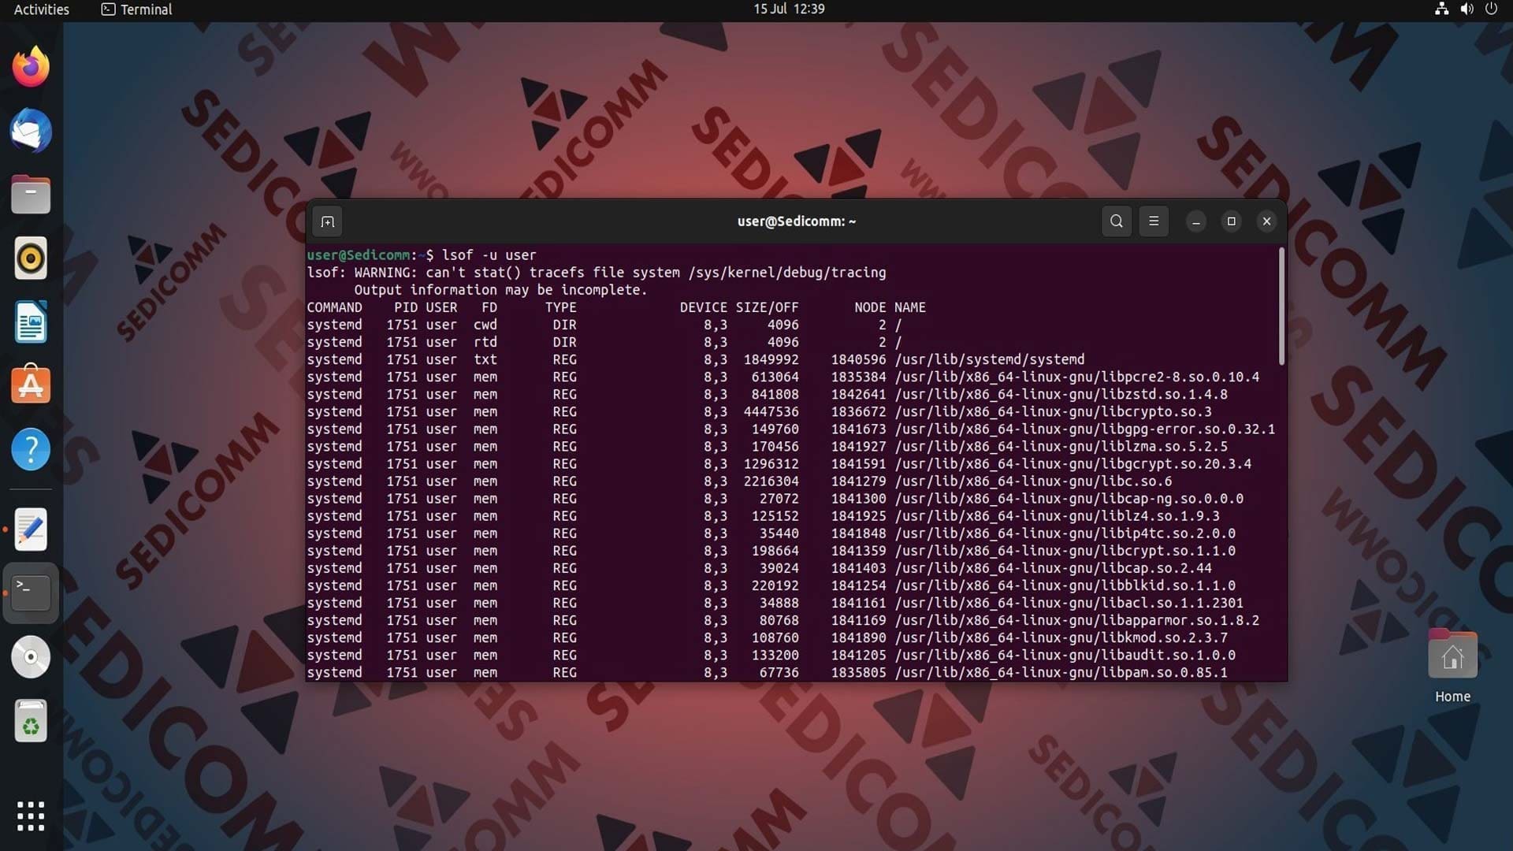Open the Terminal app menu in top bar

click(137, 9)
